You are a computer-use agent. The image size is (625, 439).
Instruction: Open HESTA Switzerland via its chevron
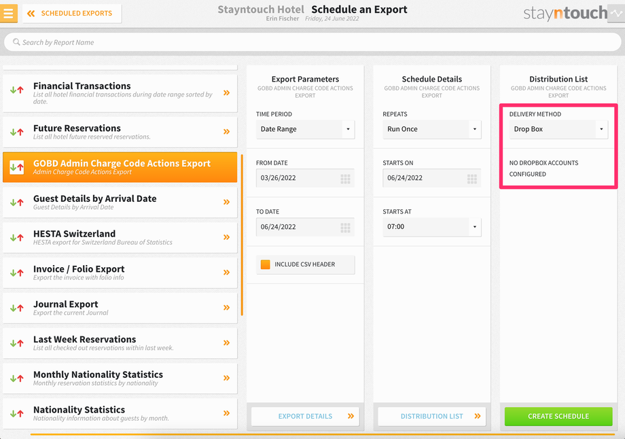pos(226,237)
